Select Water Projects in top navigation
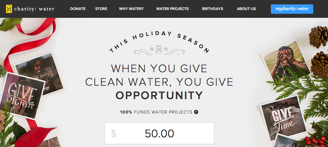The height and width of the screenshot is (147, 328). 172,9
